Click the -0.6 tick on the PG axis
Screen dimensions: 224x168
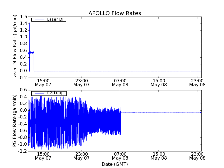(22, 130)
